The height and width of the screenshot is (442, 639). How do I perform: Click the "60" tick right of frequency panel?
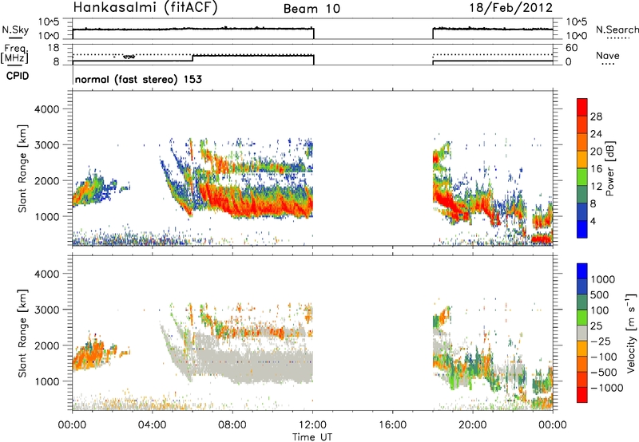571,48
